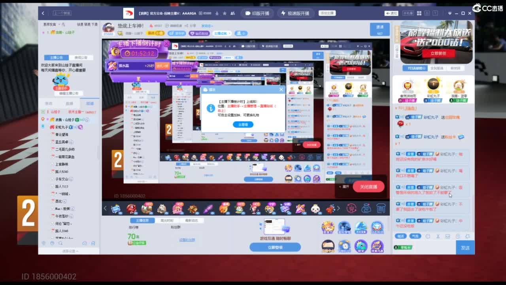Switch to the 最新动态 tab

[x=191, y=220]
